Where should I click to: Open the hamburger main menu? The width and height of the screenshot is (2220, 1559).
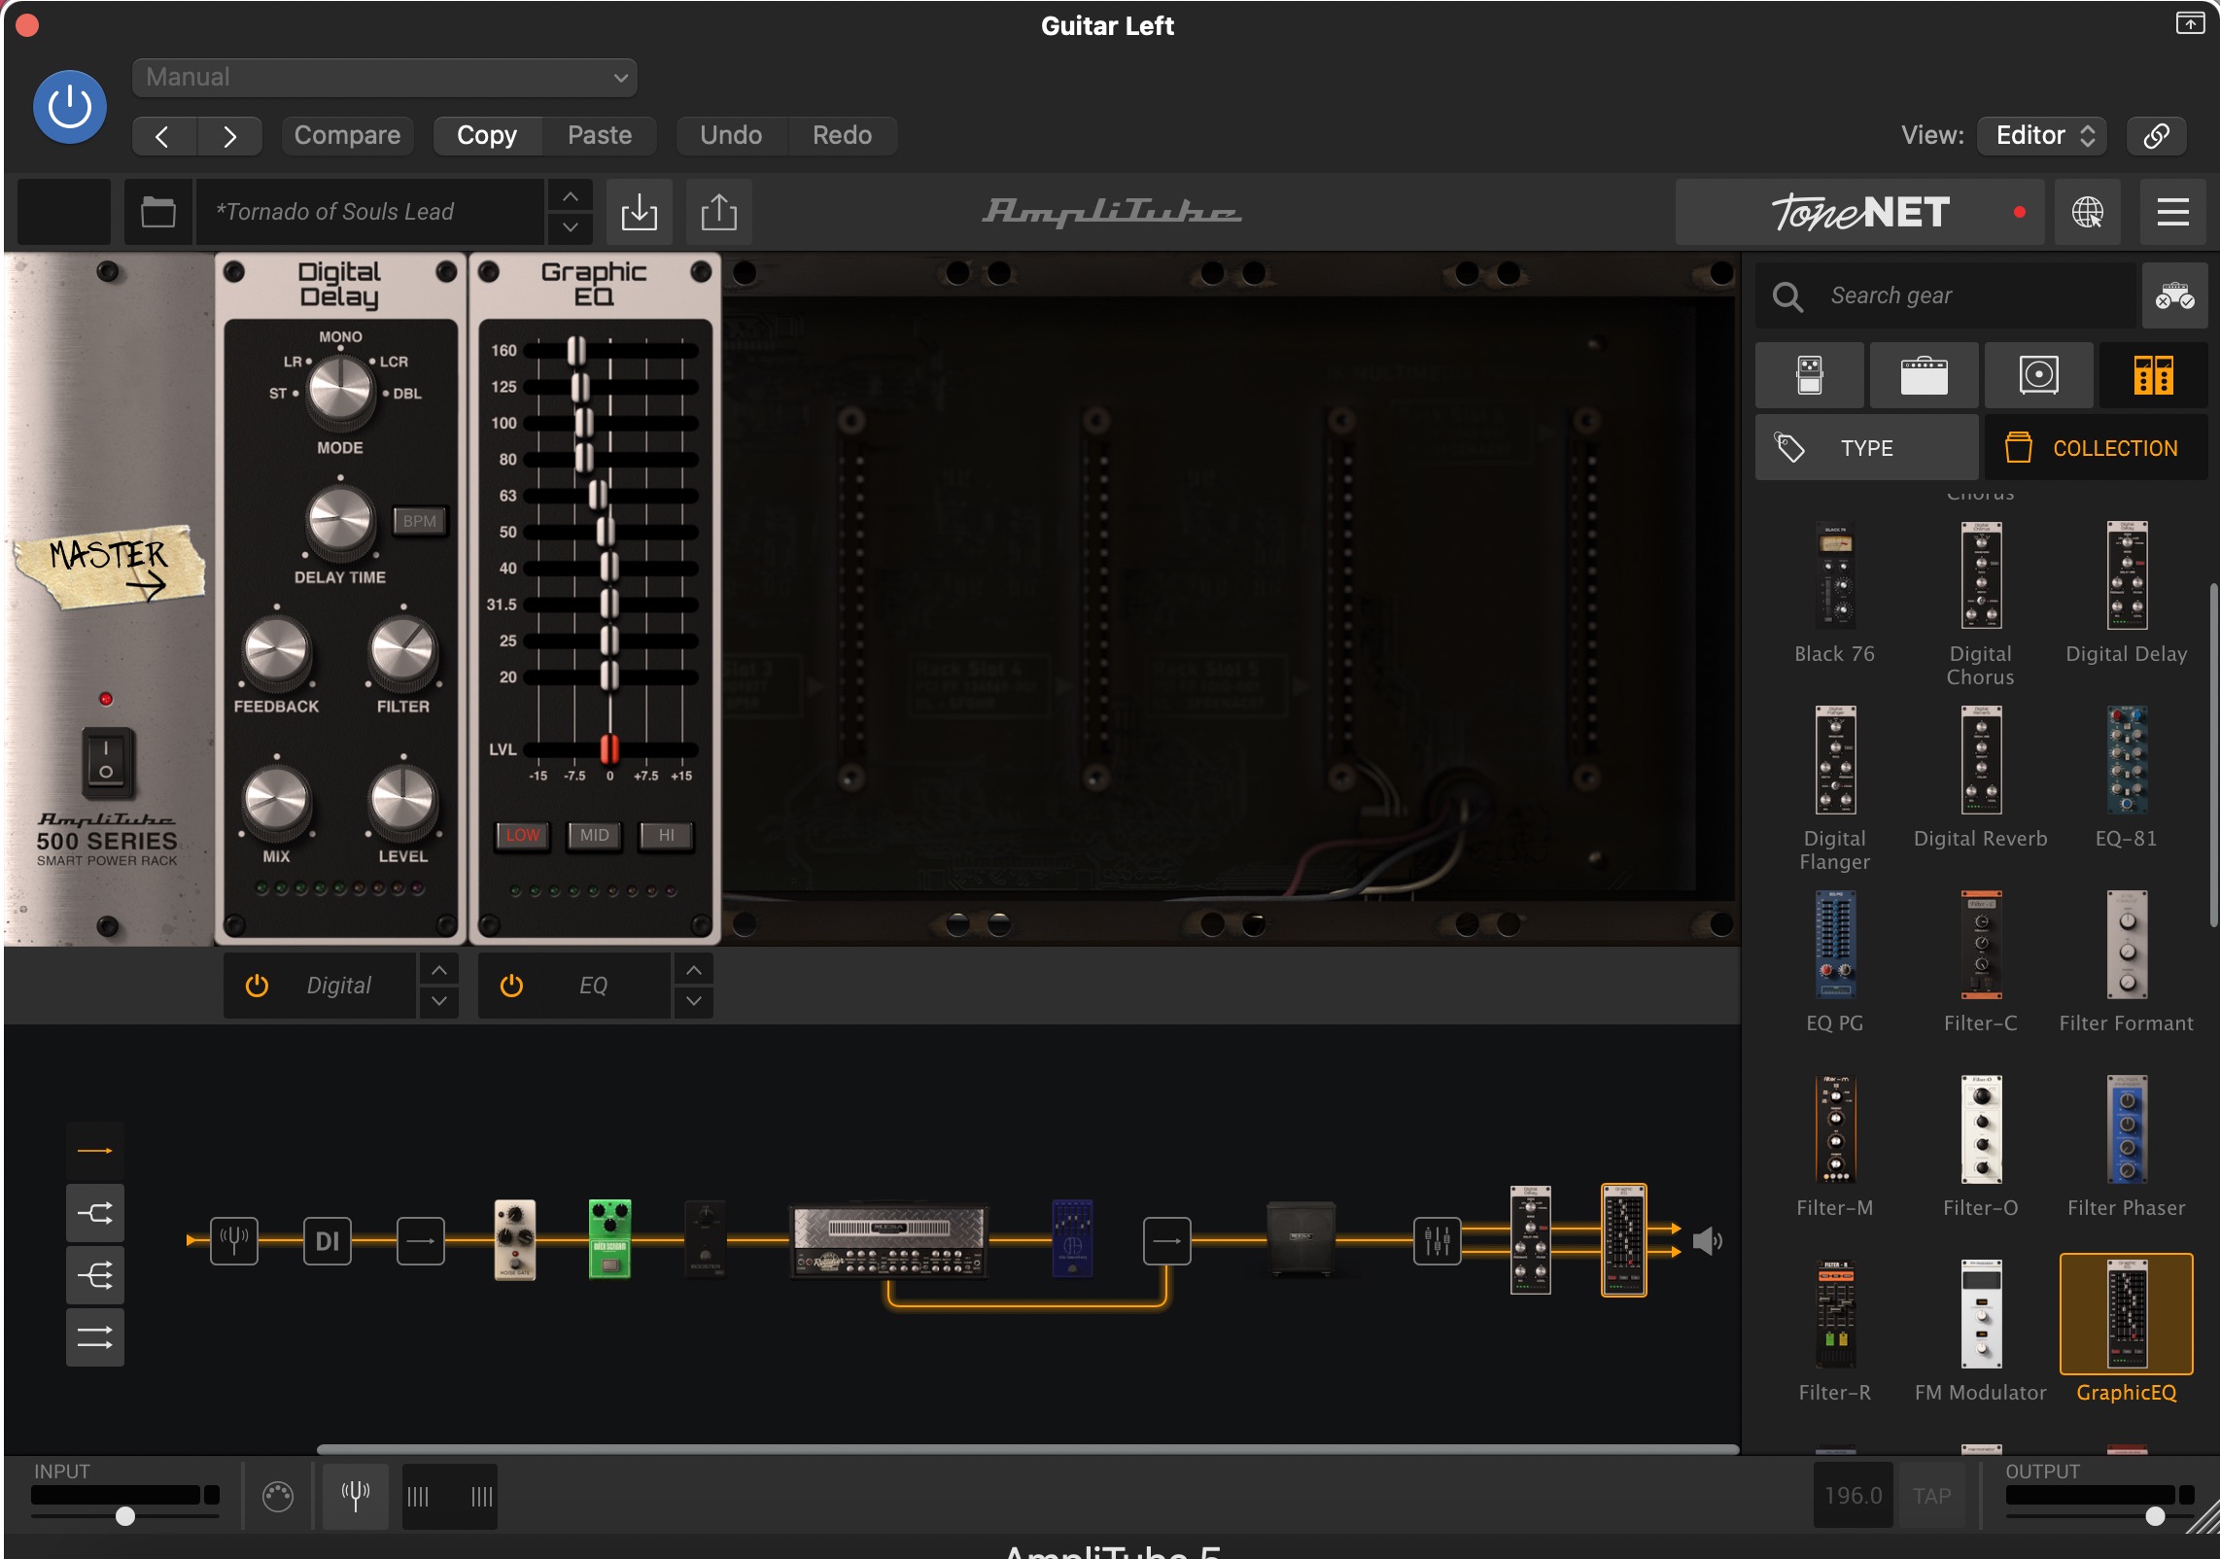tap(2173, 212)
